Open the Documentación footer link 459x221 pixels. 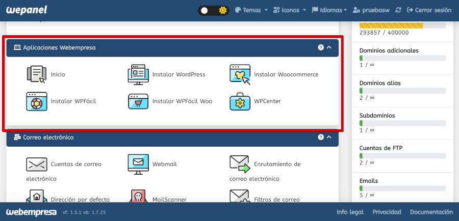[431, 212]
